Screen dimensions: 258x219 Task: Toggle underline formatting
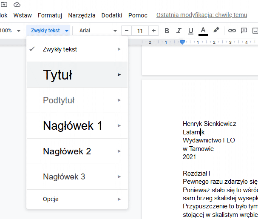[190, 31]
